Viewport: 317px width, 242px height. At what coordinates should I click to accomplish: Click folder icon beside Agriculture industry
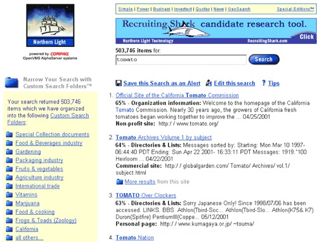click(10, 177)
